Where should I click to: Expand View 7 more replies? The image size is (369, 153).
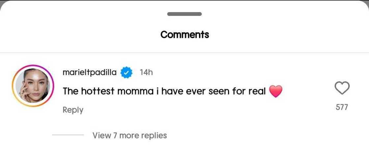pos(129,135)
